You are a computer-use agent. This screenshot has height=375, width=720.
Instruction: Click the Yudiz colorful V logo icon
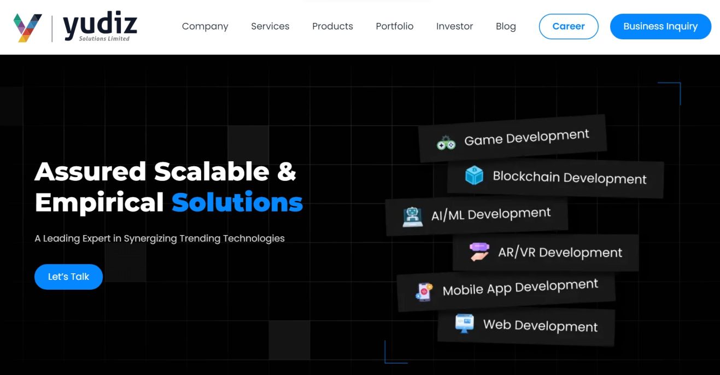tap(28, 27)
